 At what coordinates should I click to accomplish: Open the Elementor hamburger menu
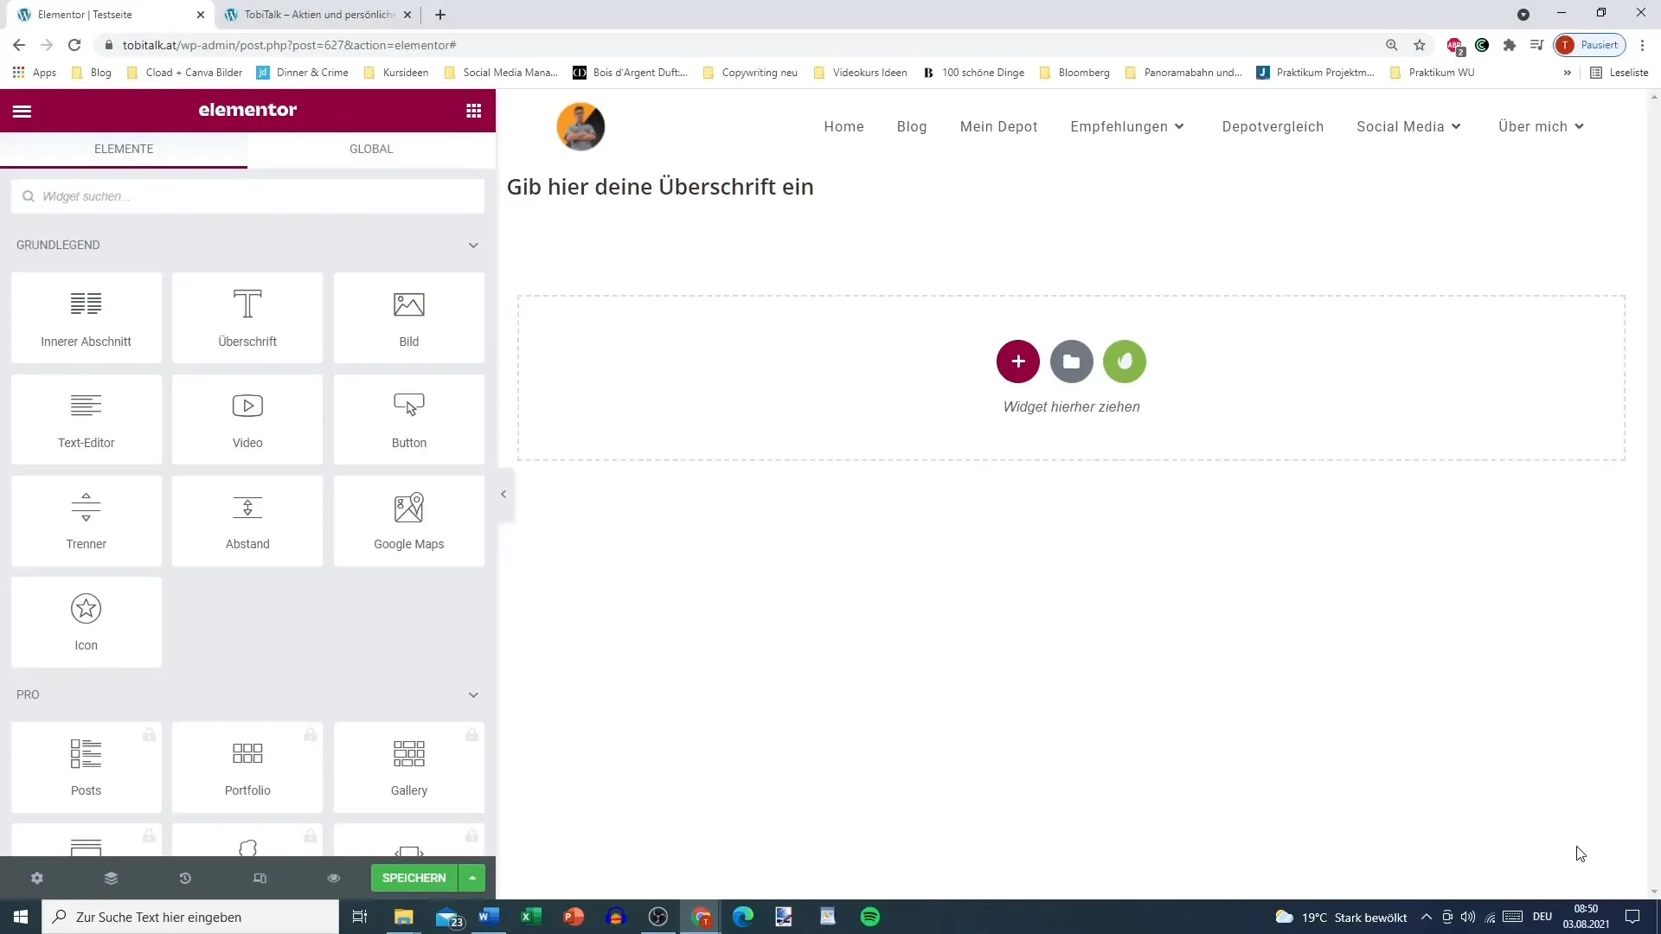pyautogui.click(x=22, y=111)
